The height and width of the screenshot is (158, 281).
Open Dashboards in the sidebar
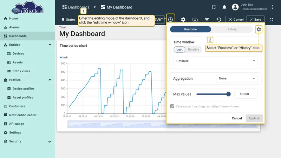27,36
